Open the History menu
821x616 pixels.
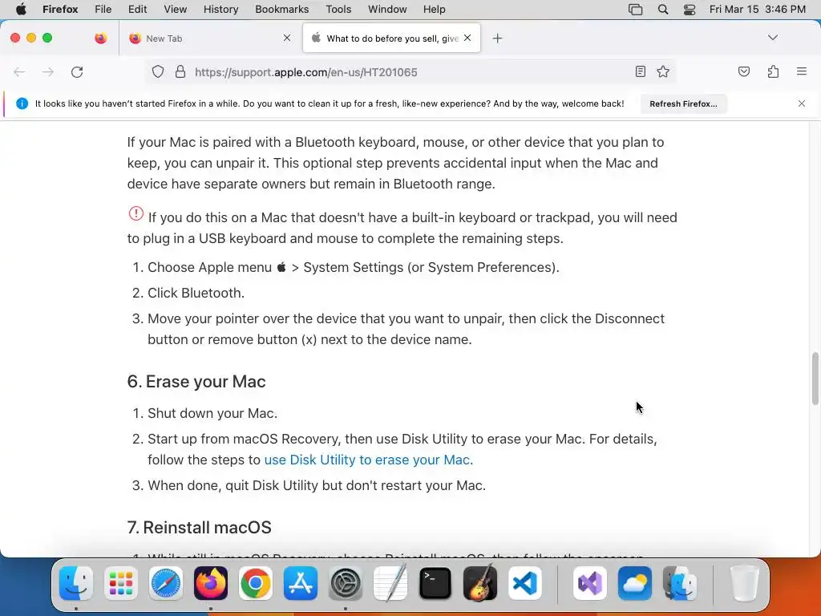[220, 10]
